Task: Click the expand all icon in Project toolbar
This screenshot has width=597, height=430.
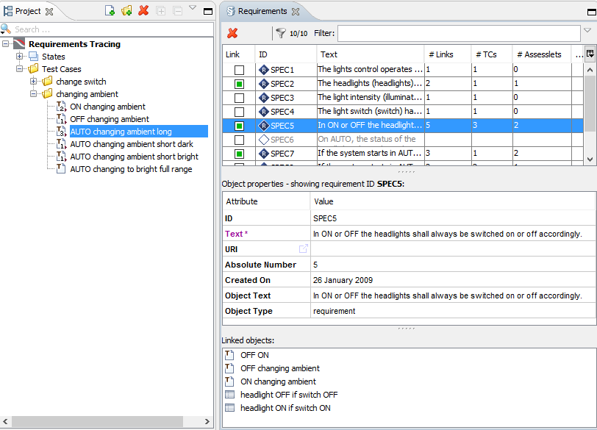Action: pyautogui.click(x=161, y=11)
